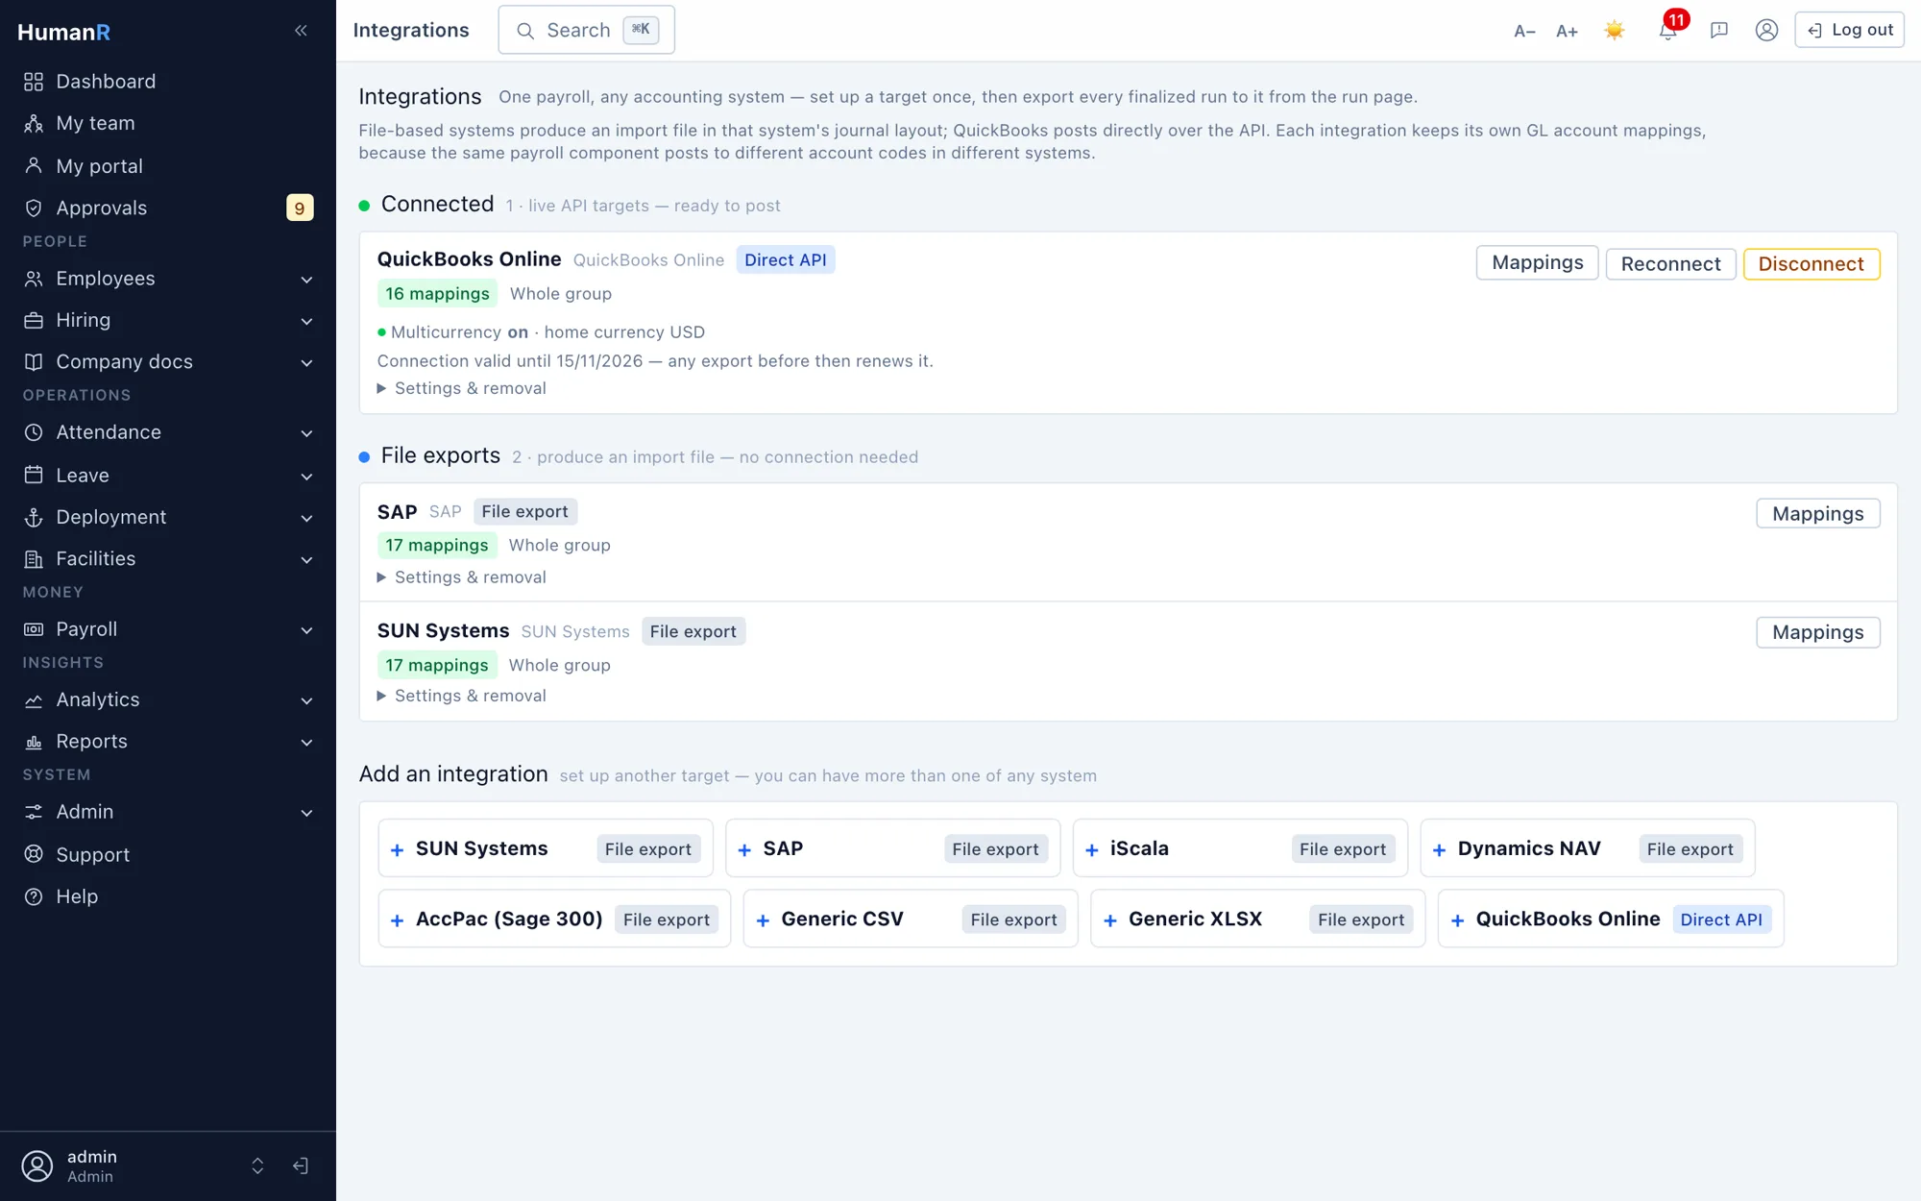The image size is (1921, 1201).
Task: Click the My team icon
Action: pyautogui.click(x=34, y=123)
